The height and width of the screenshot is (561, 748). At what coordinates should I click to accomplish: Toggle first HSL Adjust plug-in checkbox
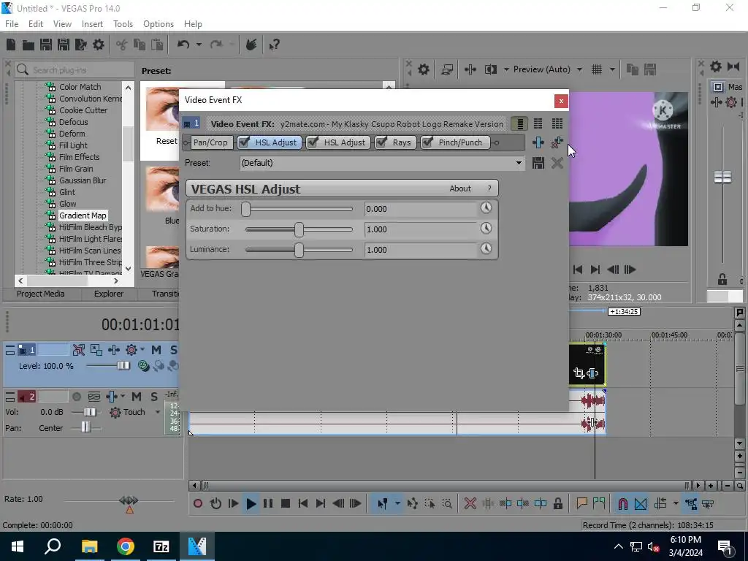click(244, 142)
